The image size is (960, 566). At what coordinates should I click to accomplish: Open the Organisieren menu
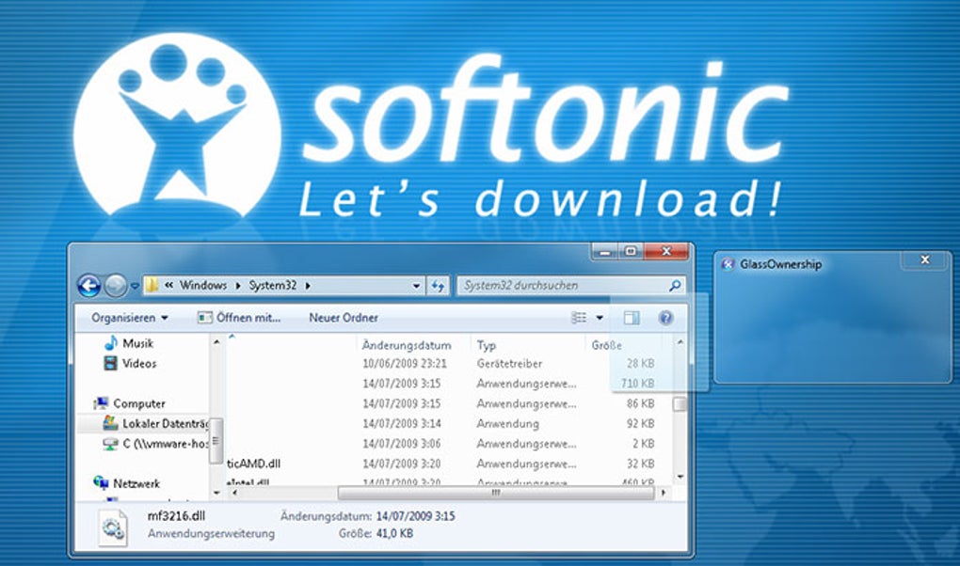(x=129, y=318)
